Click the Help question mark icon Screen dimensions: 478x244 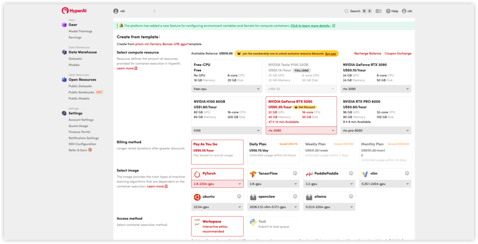[x=388, y=11]
